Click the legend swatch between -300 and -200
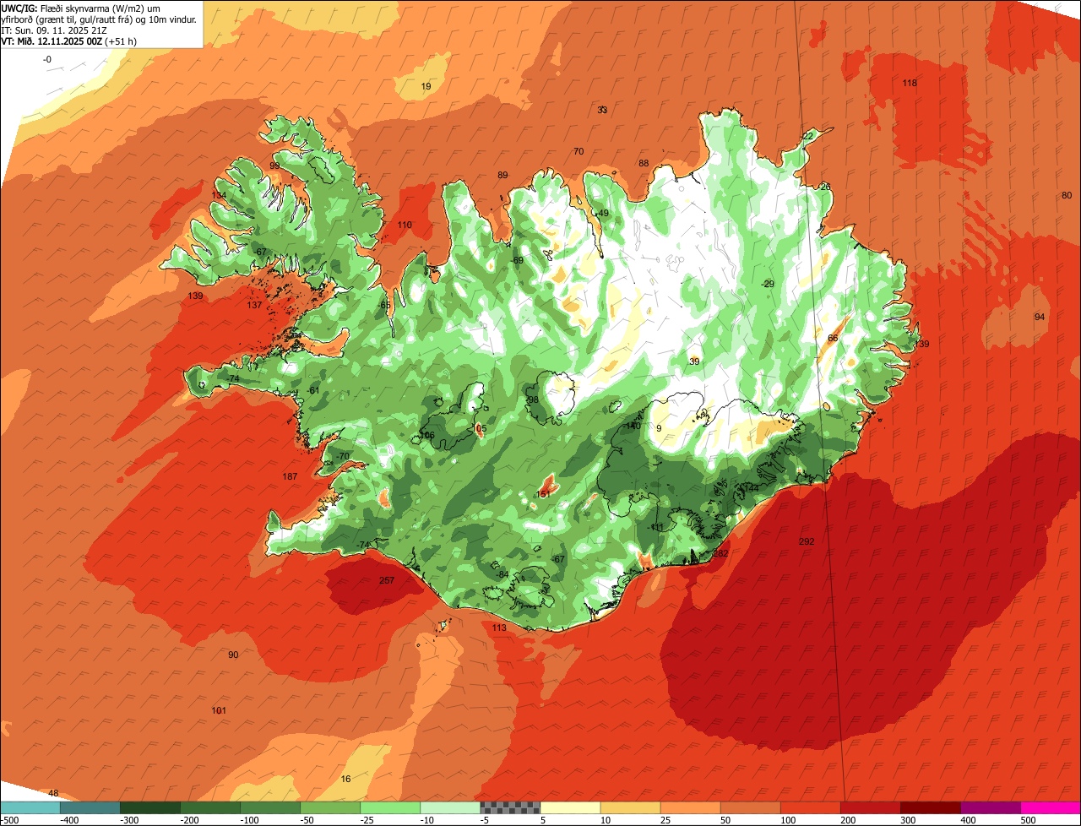The width and height of the screenshot is (1081, 826). [x=150, y=807]
